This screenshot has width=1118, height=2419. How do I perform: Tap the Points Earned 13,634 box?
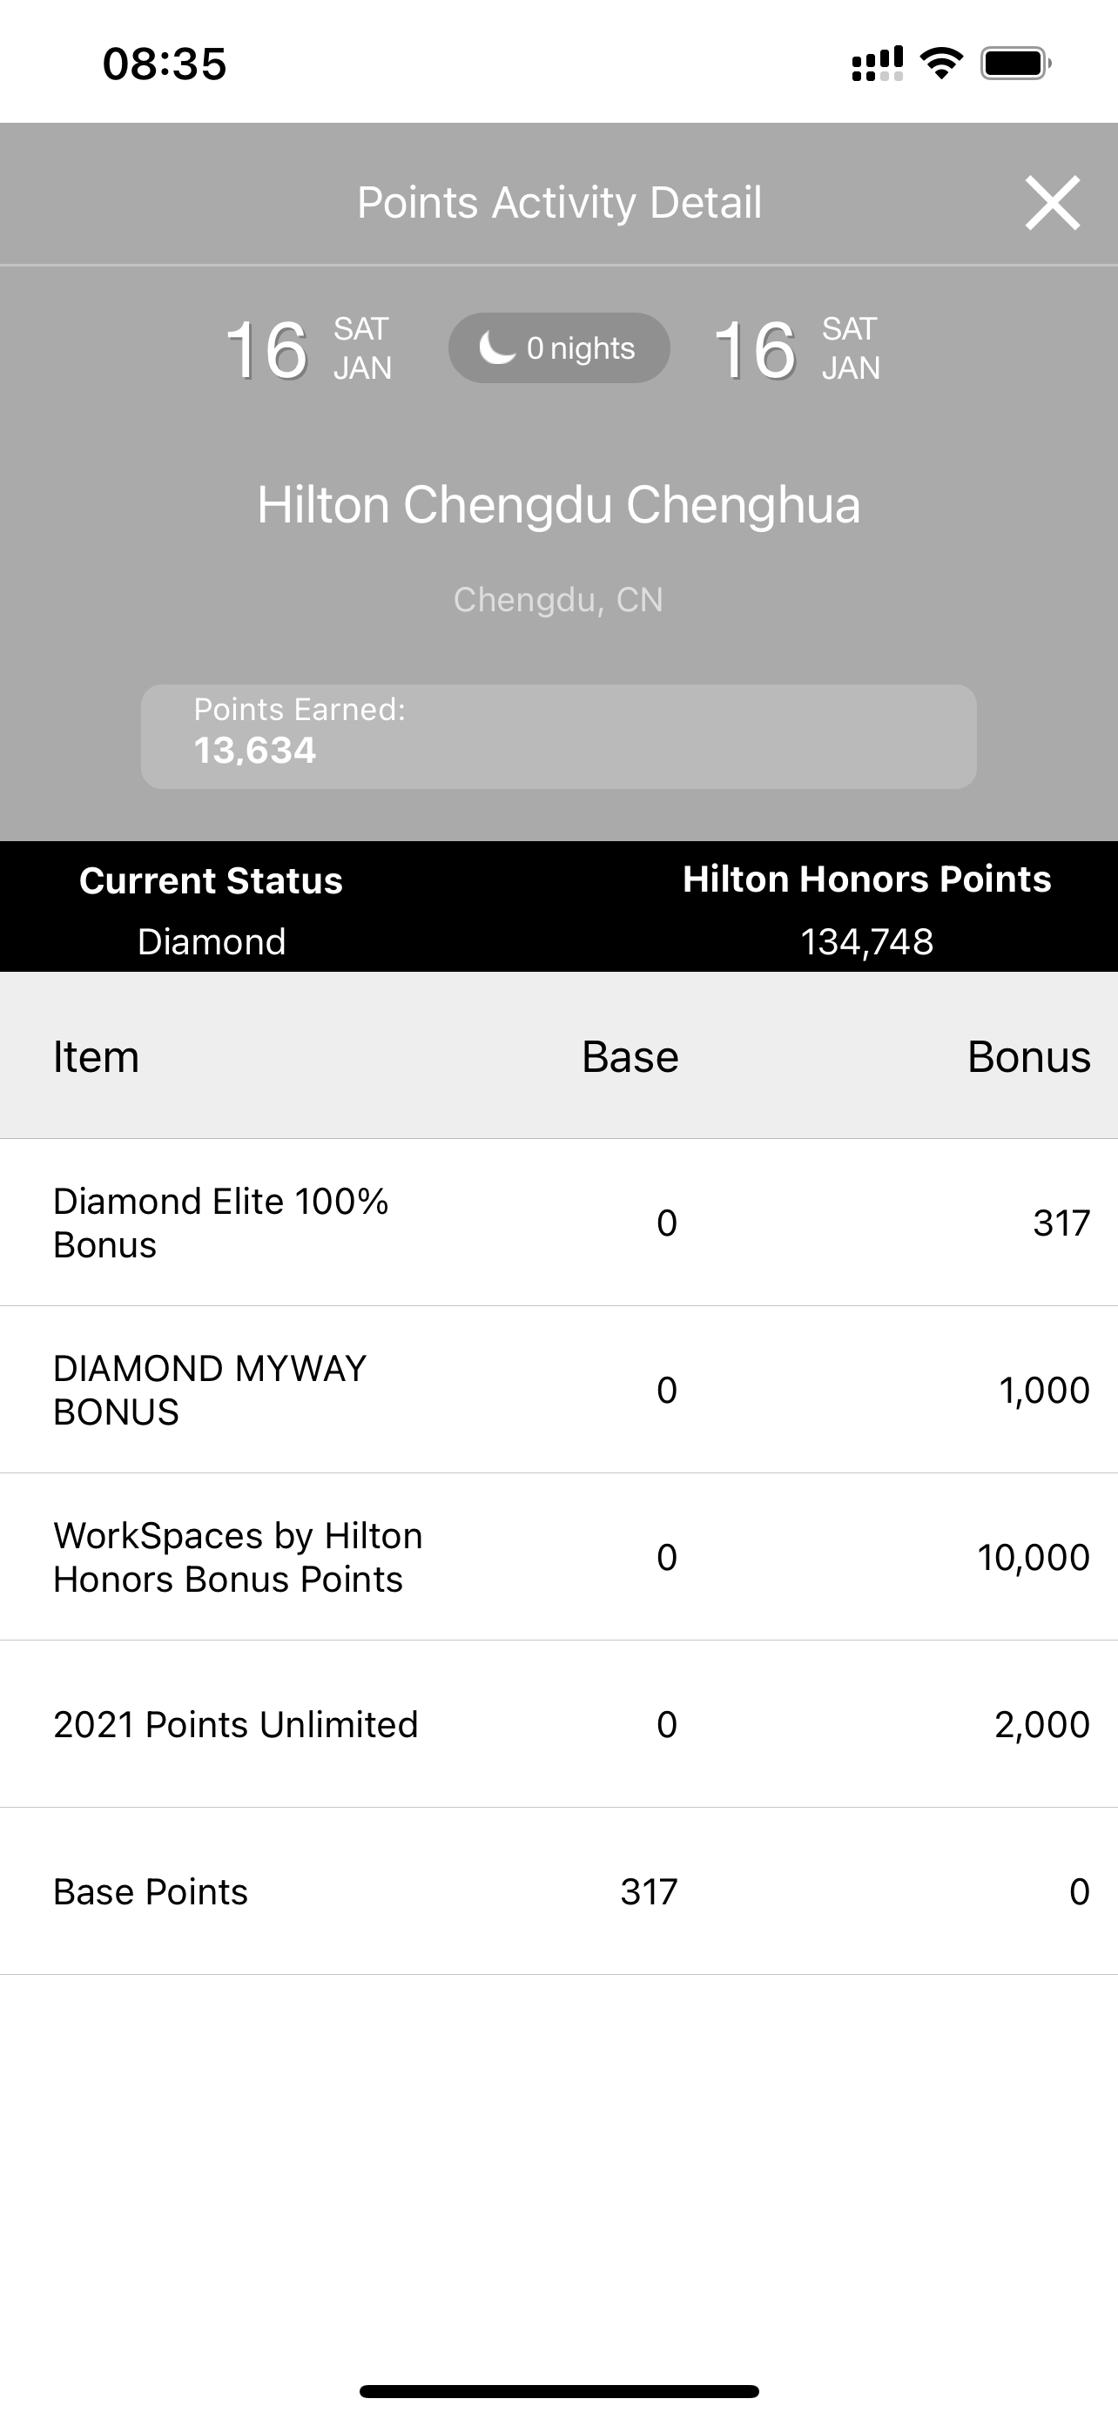pos(558,736)
